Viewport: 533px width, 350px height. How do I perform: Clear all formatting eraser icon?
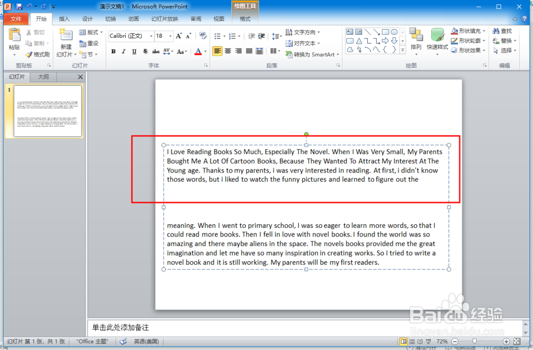pos(203,36)
